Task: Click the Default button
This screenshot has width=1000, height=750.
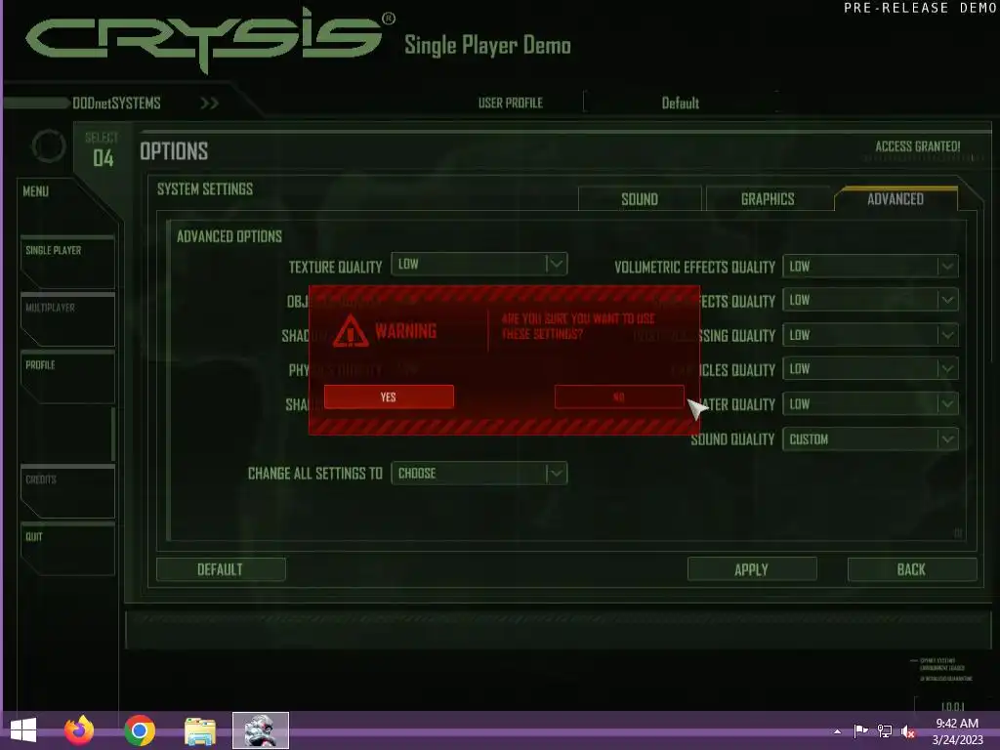Action: pos(221,569)
